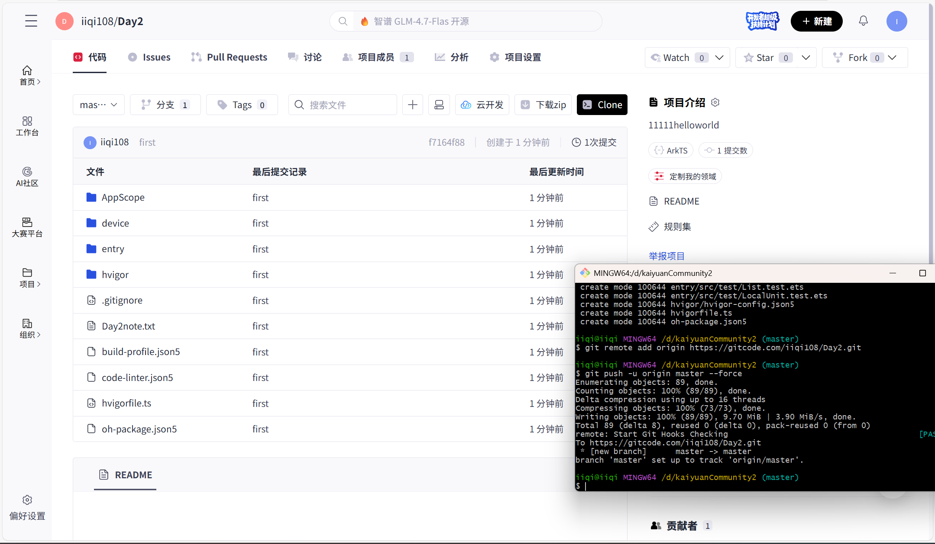935x544 pixels.
Task: Click the plus add-file icon
Action: 412,105
